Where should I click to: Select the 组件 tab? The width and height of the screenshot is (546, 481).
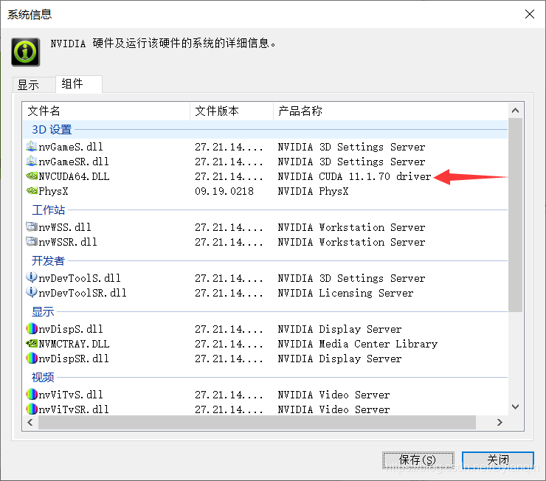click(79, 84)
